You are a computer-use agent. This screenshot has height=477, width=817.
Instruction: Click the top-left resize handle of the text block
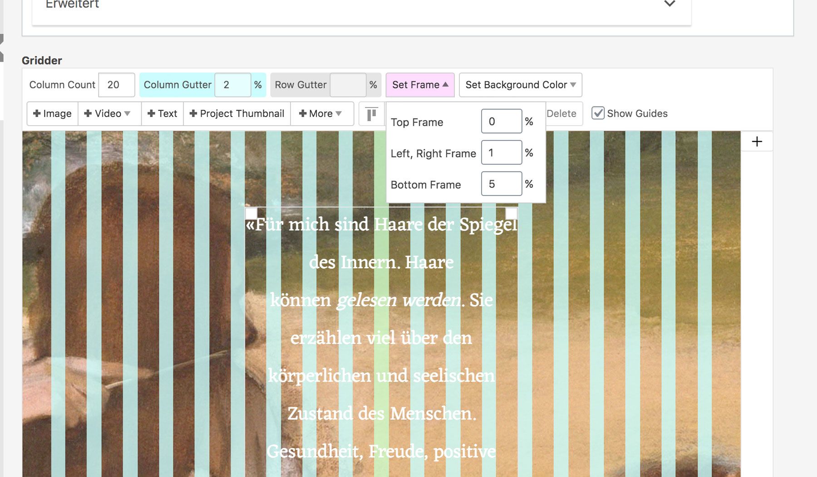coord(251,213)
